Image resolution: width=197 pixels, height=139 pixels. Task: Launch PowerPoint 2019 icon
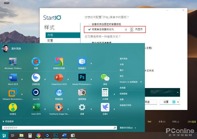pyautogui.click(x=59, y=78)
